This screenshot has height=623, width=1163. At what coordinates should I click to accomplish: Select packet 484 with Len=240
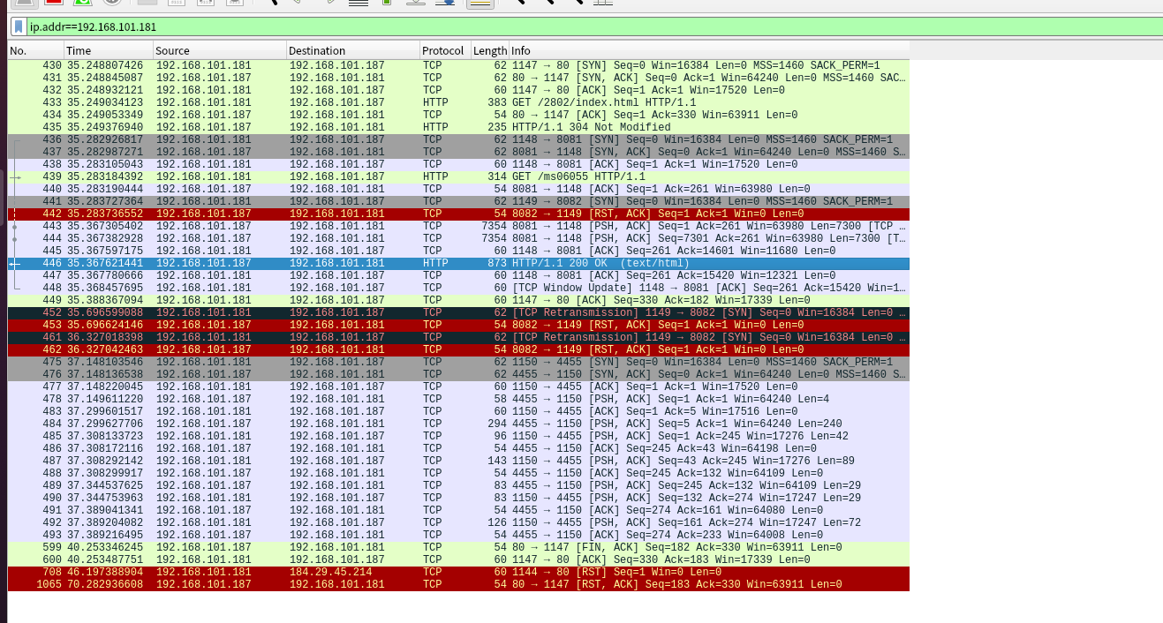(458, 424)
